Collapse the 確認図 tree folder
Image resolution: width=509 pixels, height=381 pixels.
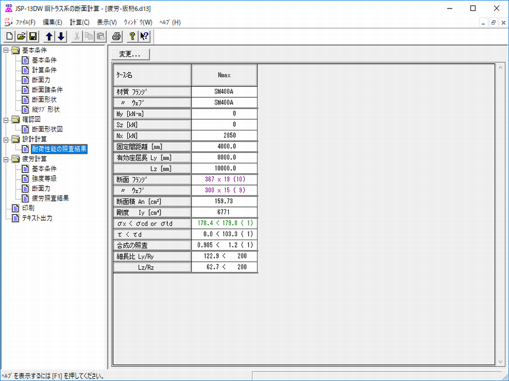click(6, 120)
